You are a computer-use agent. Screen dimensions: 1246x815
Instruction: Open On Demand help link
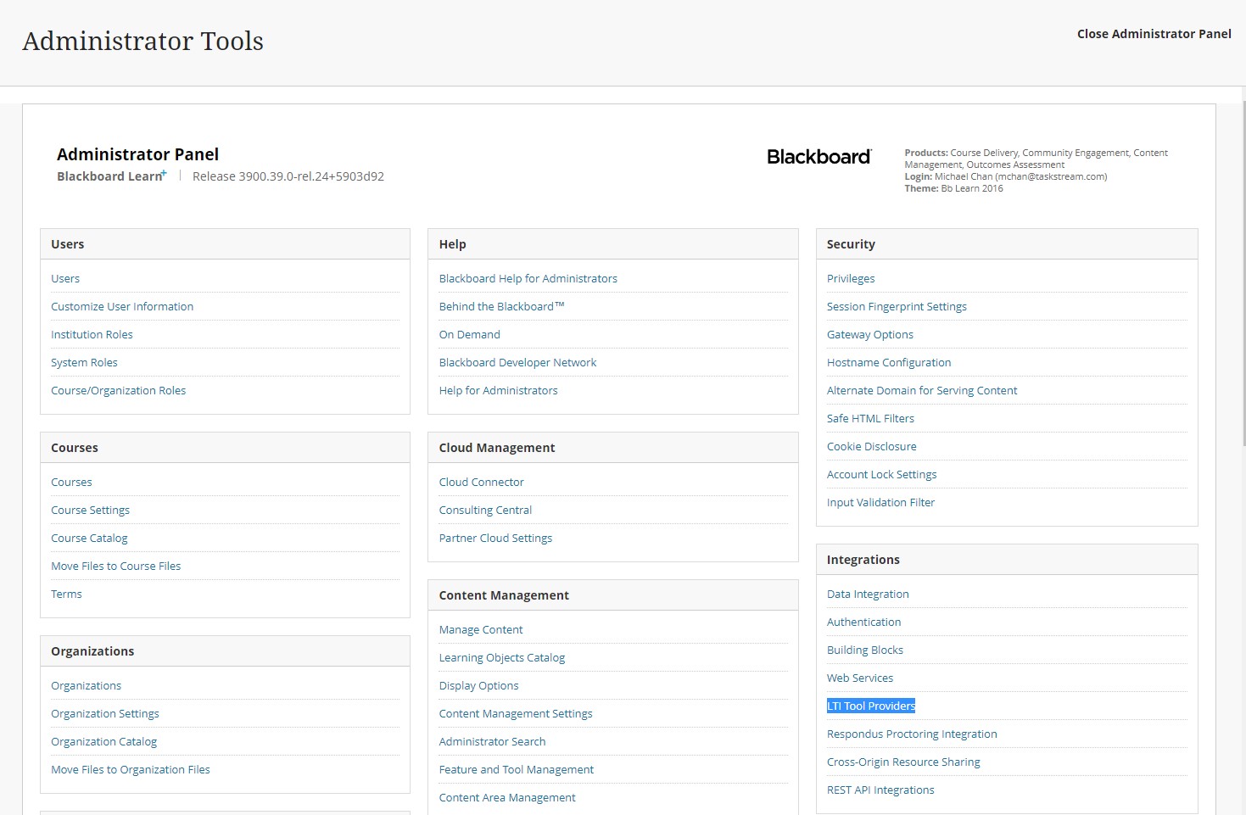469,334
